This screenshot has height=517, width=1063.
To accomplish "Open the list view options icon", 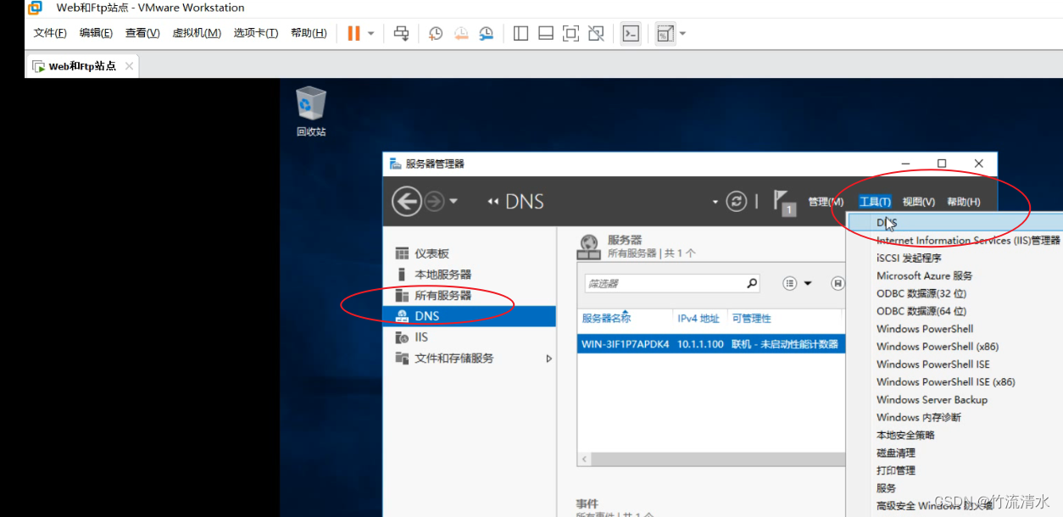I will click(790, 283).
